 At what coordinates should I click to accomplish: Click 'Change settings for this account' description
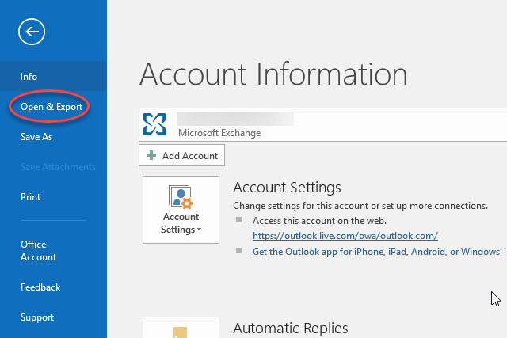click(x=360, y=206)
